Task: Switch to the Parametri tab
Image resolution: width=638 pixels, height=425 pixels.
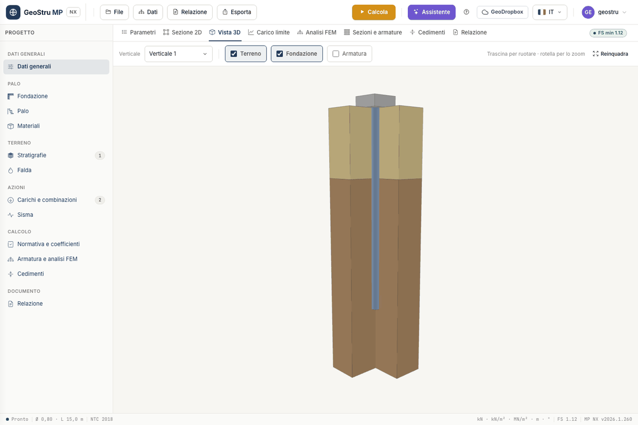Action: 139,32
